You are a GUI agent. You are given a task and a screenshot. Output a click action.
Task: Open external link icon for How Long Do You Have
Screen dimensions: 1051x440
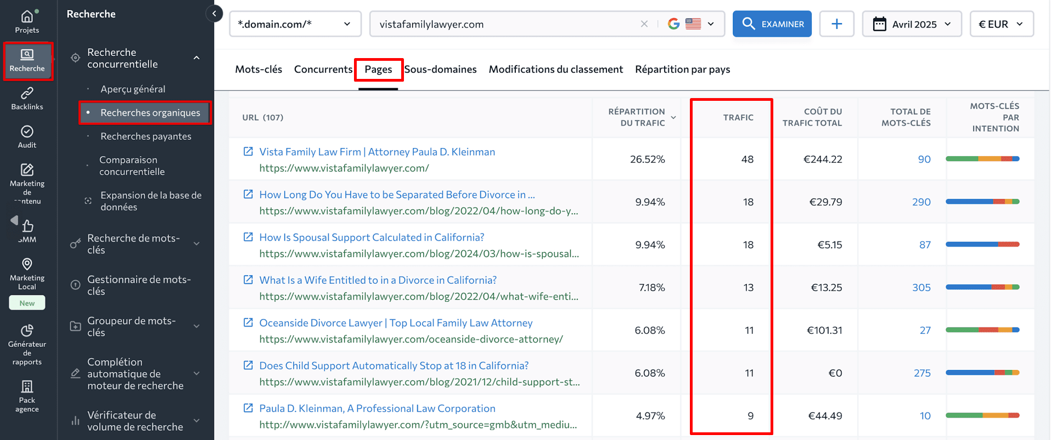[x=248, y=194]
